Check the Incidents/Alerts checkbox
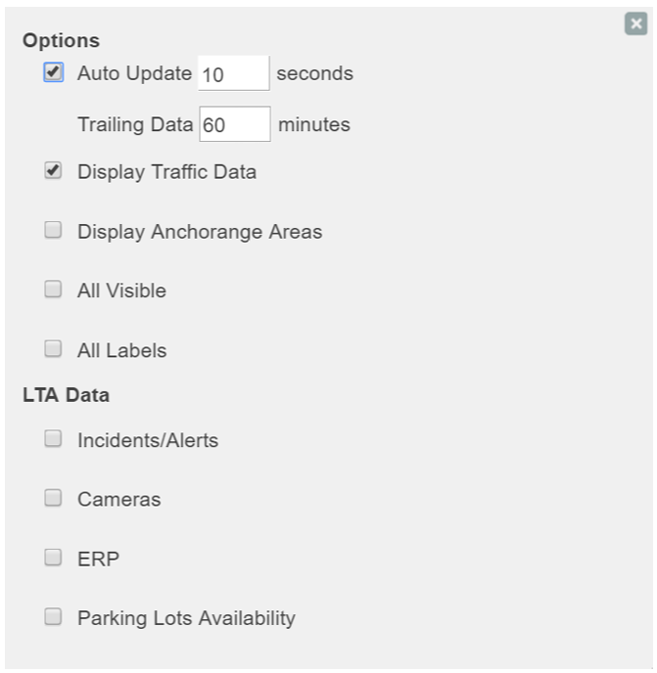 pos(54,439)
